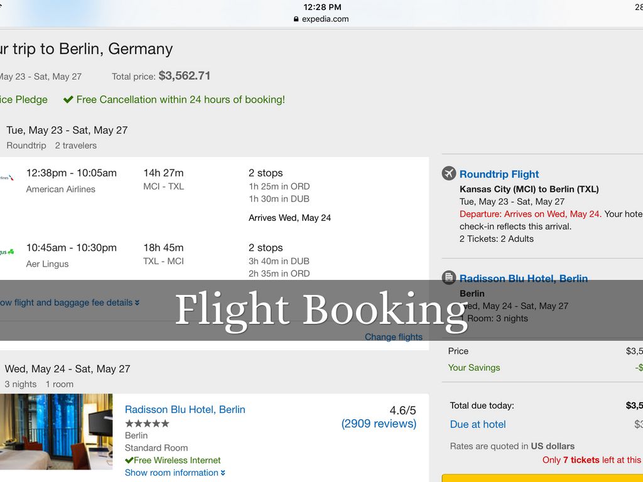Image resolution: width=643 pixels, height=482 pixels.
Task: Click the lock icon in the address bar
Action: coord(296,19)
